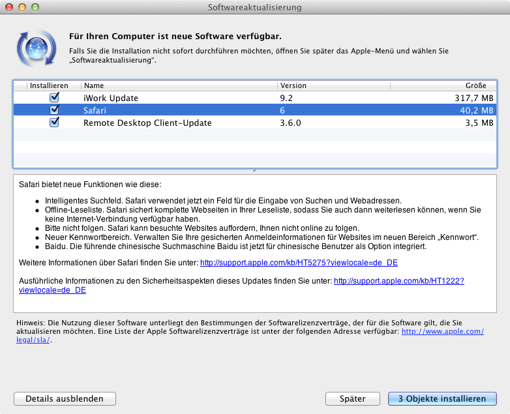Open the HT5275 Safari support link
This screenshot has width=510, height=414.
[299, 263]
